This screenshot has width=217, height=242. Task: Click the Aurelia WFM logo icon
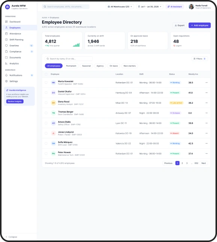(x=8, y=7)
